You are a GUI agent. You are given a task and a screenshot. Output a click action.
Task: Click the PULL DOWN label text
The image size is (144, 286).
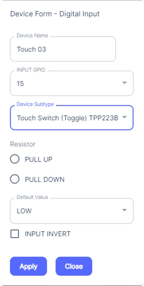[45, 179]
